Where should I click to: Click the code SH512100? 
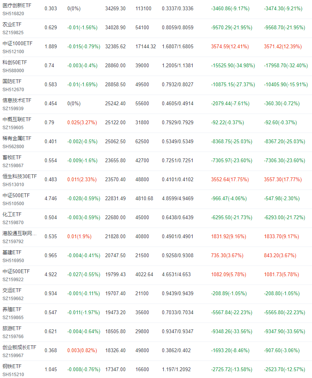[x=13, y=52]
